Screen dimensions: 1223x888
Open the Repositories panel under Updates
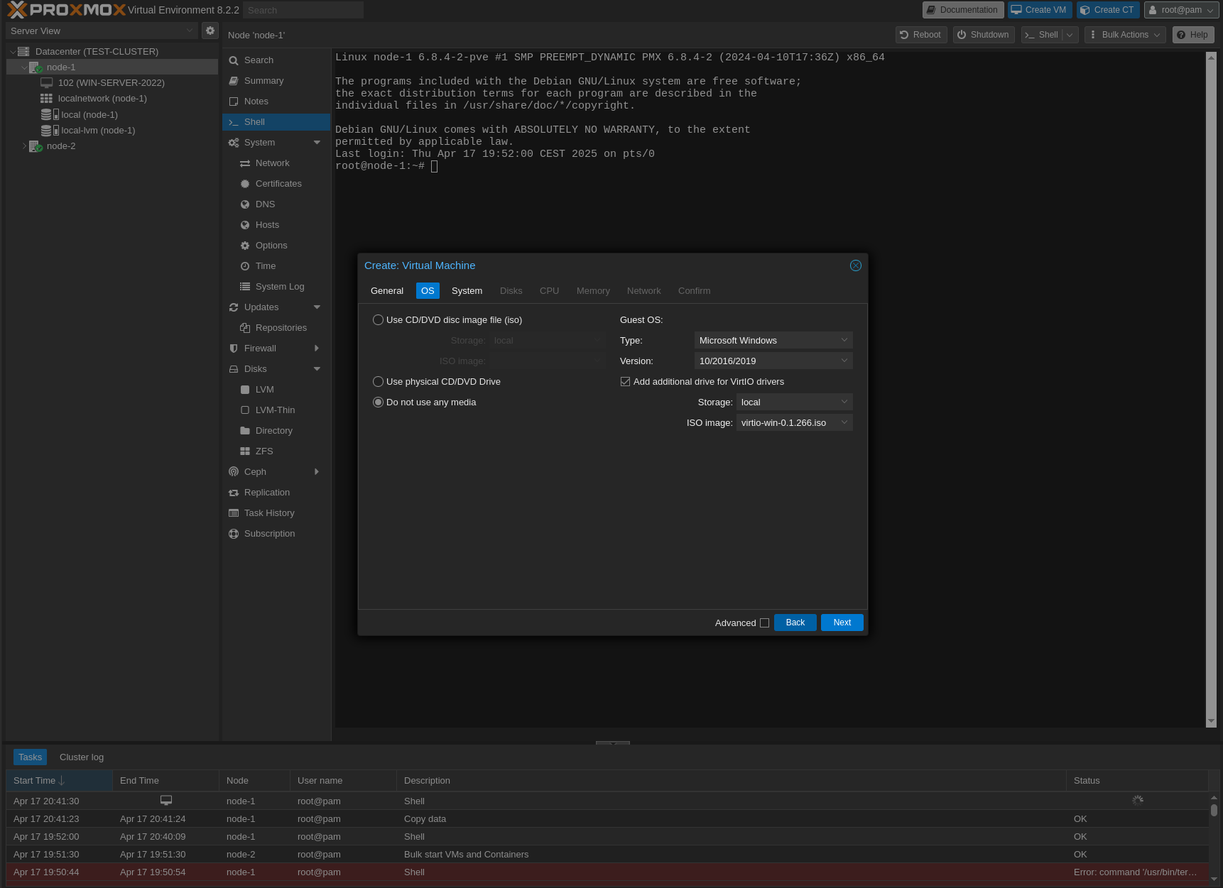281,327
